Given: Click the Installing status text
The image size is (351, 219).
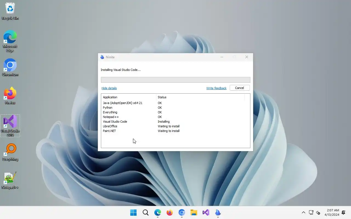Looking at the screenshot, I should pyautogui.click(x=164, y=122).
